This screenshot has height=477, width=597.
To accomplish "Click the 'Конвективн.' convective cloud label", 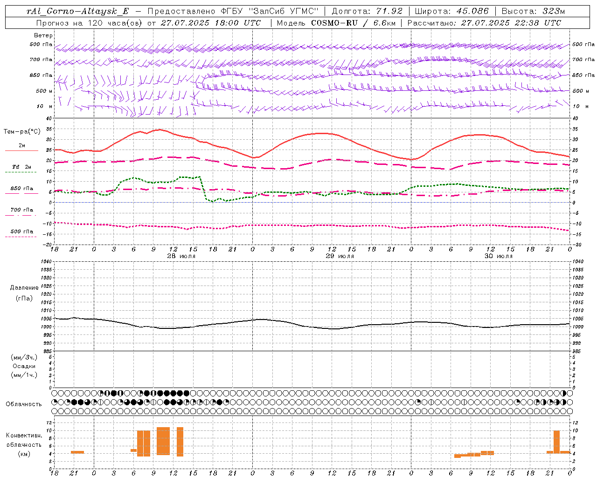I will coord(24,436).
